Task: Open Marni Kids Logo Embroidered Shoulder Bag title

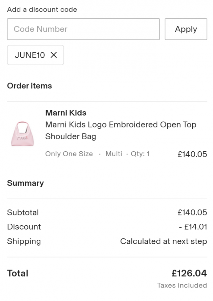Action: (x=121, y=131)
